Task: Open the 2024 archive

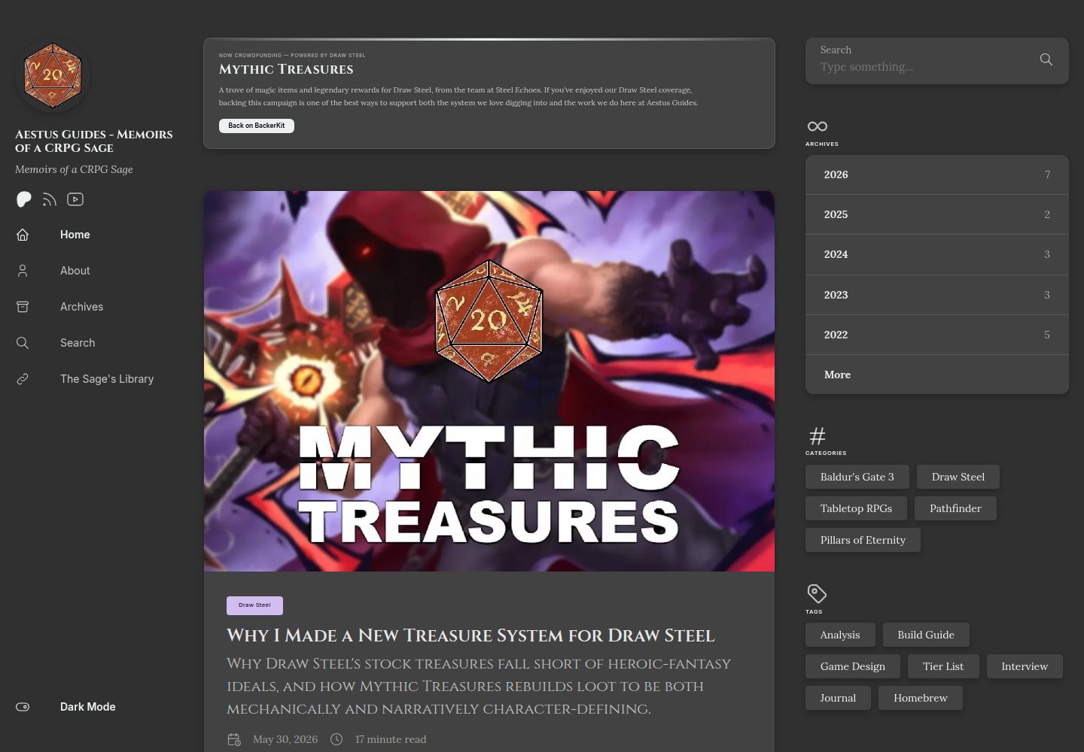Action: click(937, 254)
